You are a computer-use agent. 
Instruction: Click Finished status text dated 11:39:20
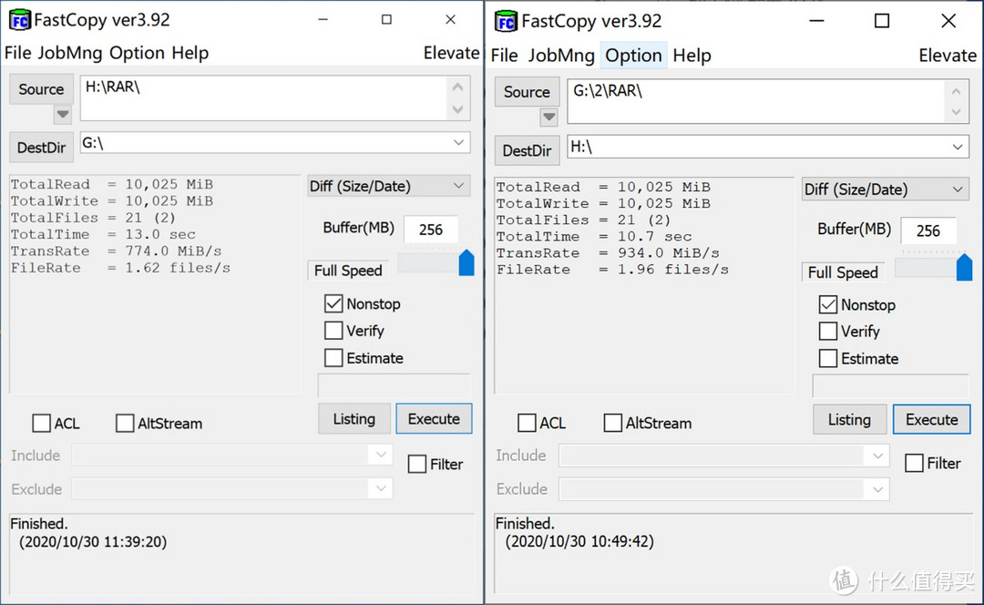tap(88, 532)
